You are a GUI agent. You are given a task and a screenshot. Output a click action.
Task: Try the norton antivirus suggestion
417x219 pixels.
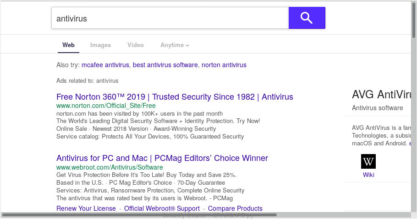click(224, 65)
